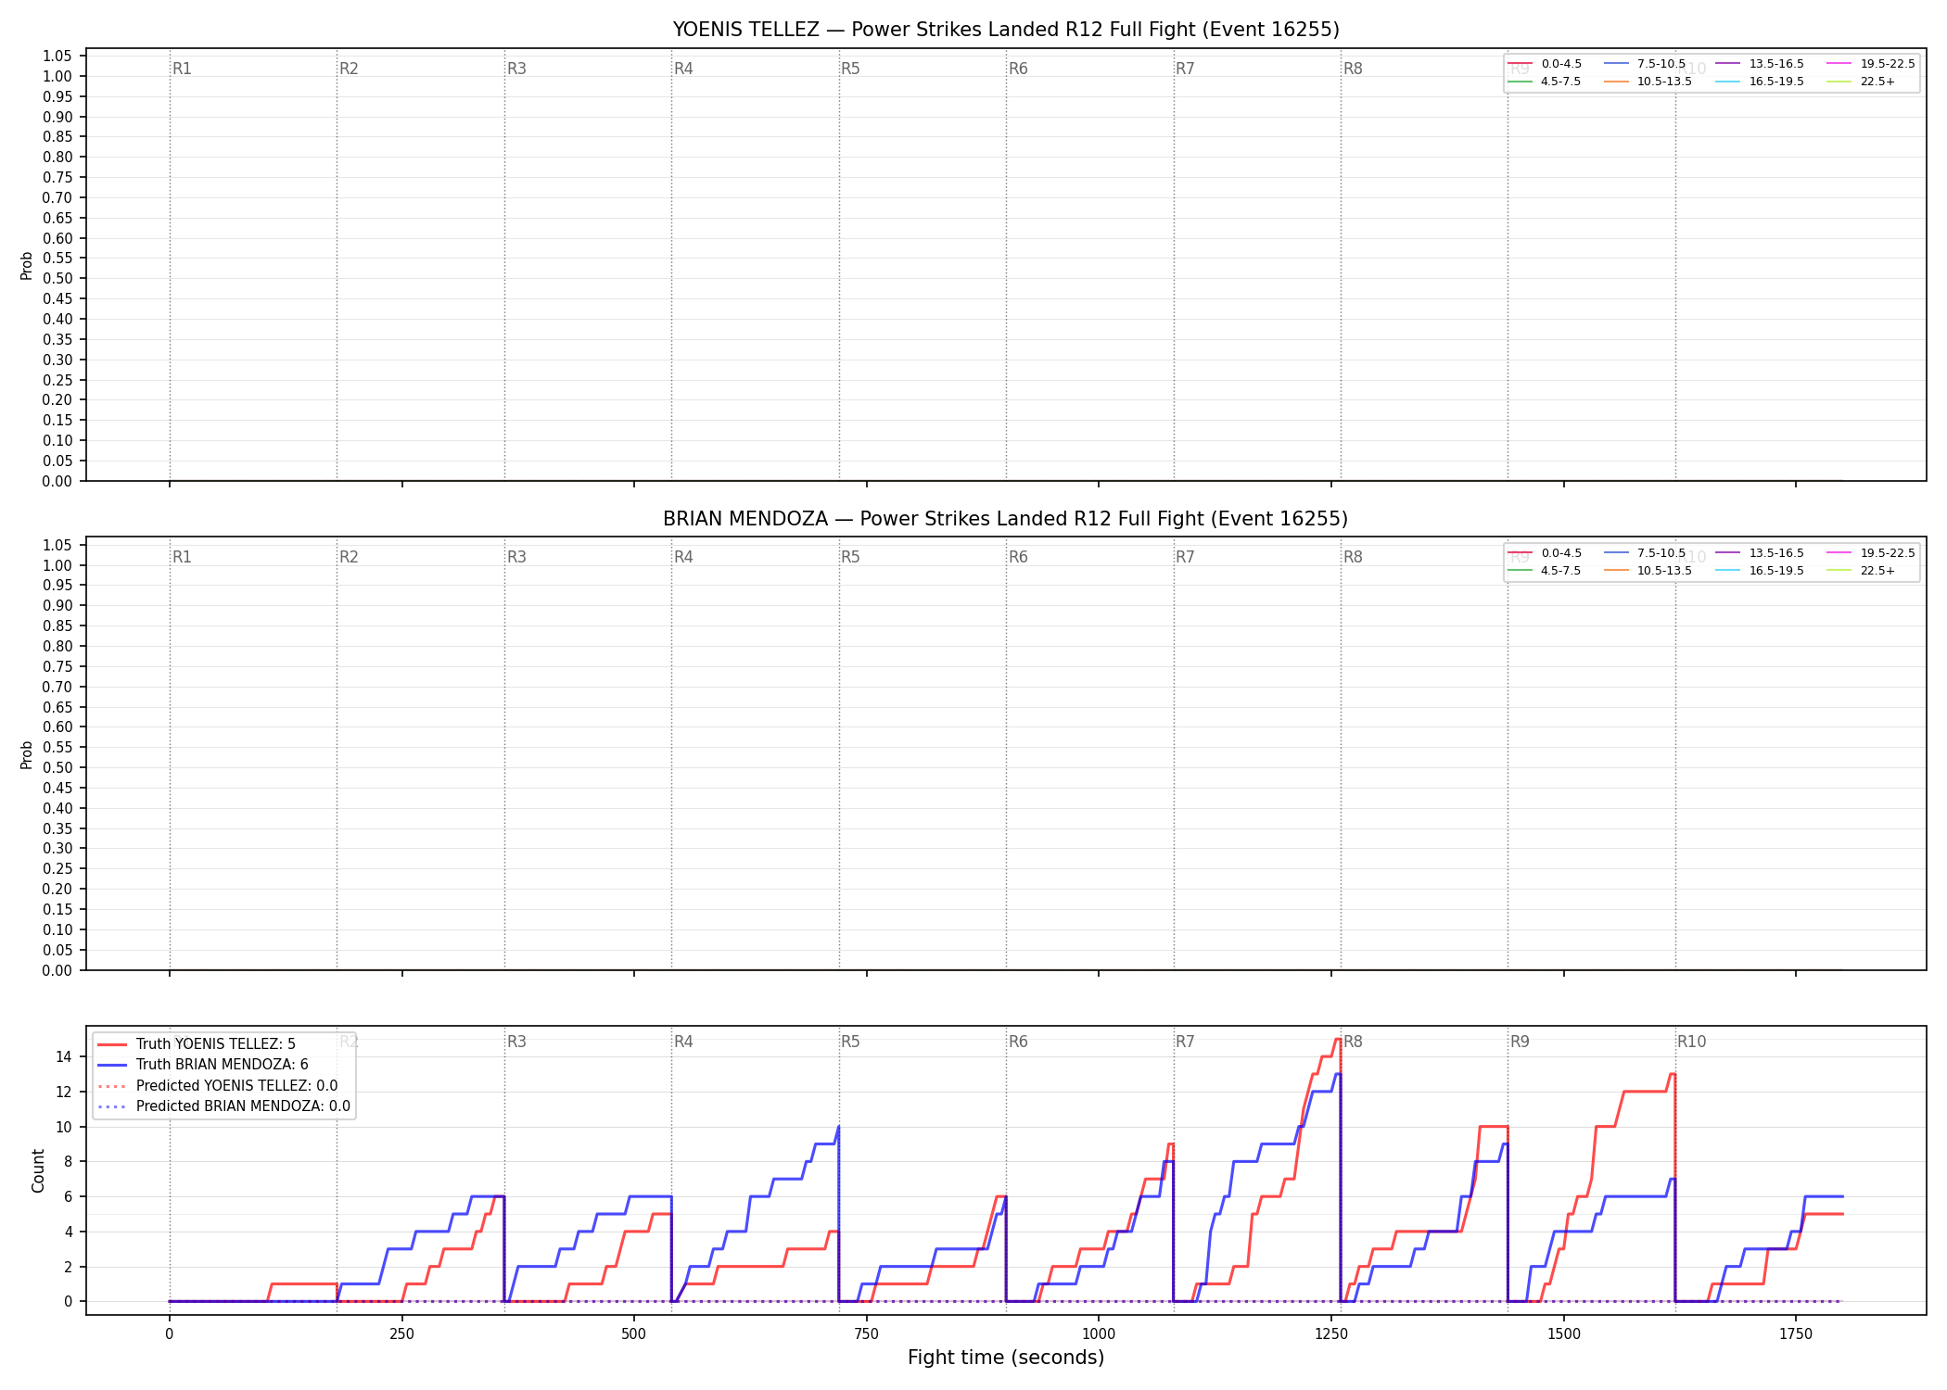Click the 1000 x-axis tick label
The height and width of the screenshot is (1390, 1947).
1099,1334
